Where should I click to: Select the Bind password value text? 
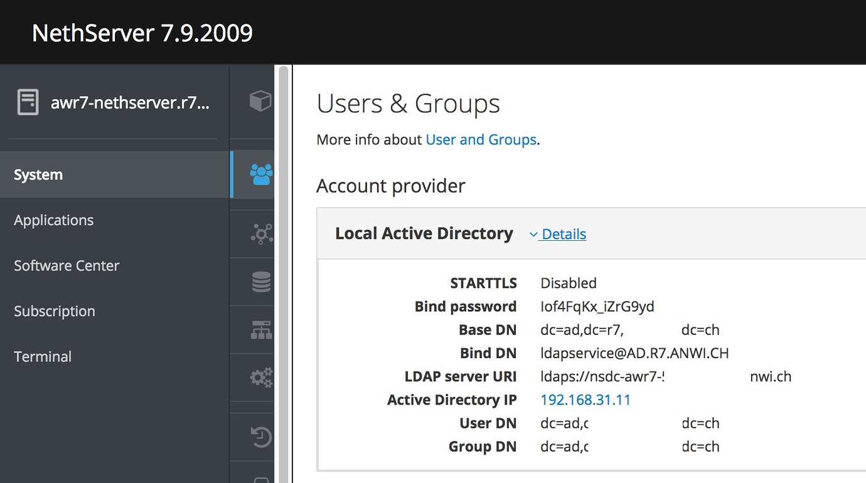point(597,306)
